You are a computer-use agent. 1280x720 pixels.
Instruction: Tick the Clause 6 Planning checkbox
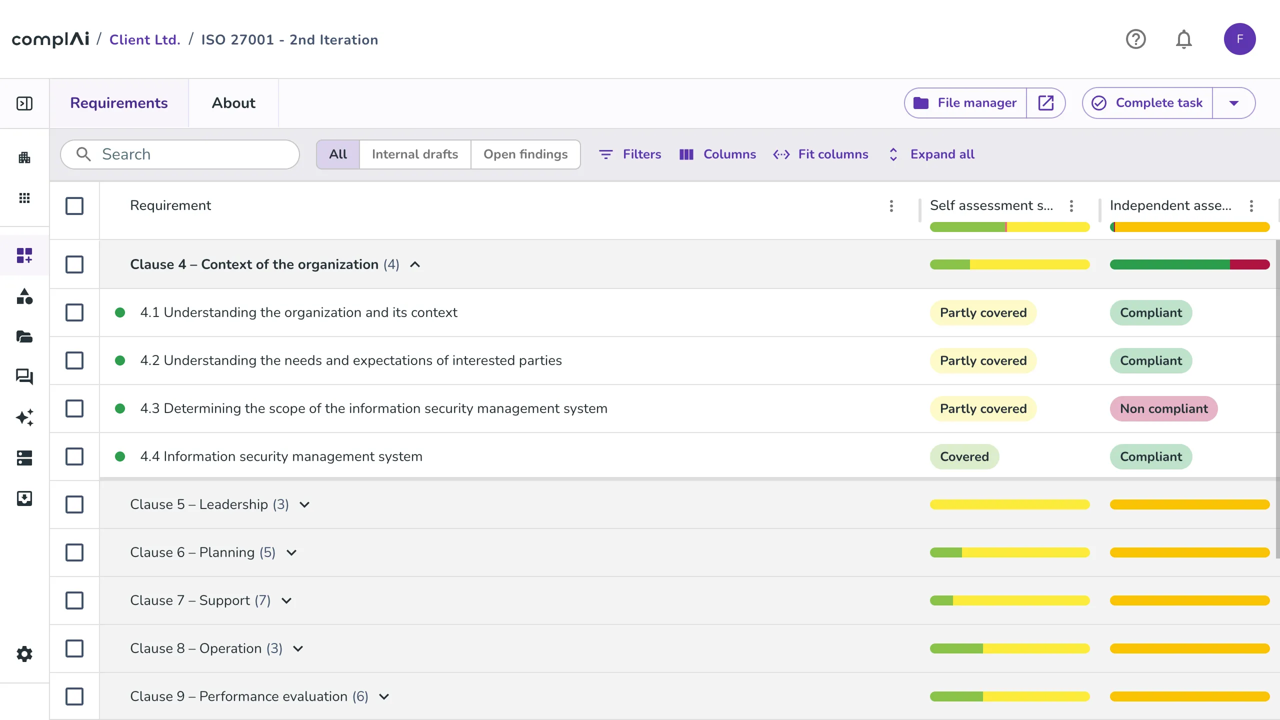[x=74, y=552]
